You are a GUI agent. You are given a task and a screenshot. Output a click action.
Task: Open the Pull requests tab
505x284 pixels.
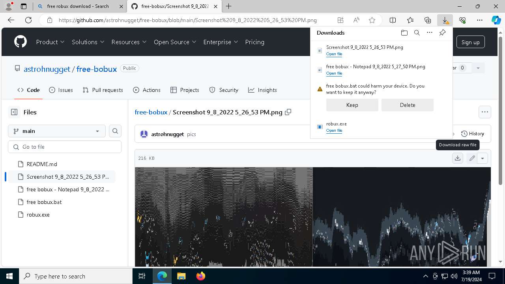tap(103, 90)
